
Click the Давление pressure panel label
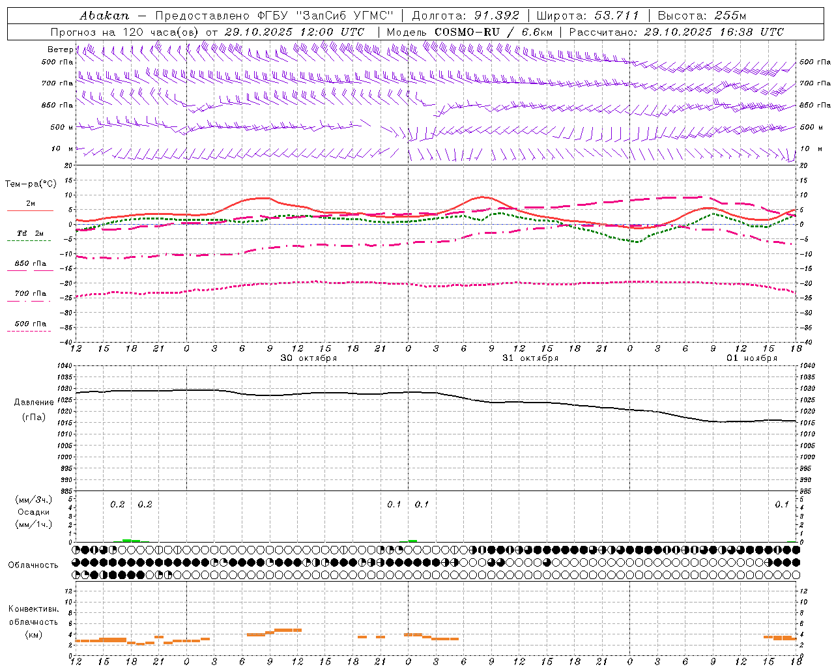click(34, 403)
